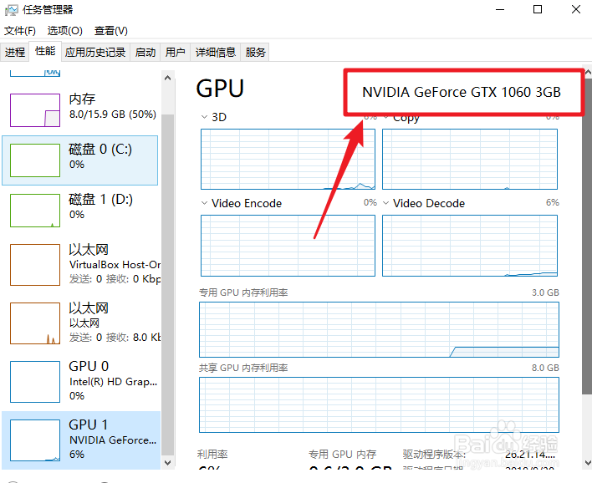Select 内存 memory graph thumbnail
This screenshot has width=592, height=483.
(35, 110)
